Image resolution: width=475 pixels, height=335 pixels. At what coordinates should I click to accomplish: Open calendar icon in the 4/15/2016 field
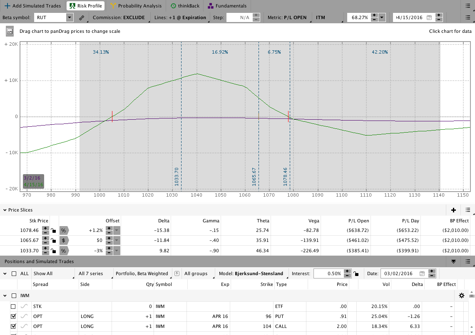(429, 17)
